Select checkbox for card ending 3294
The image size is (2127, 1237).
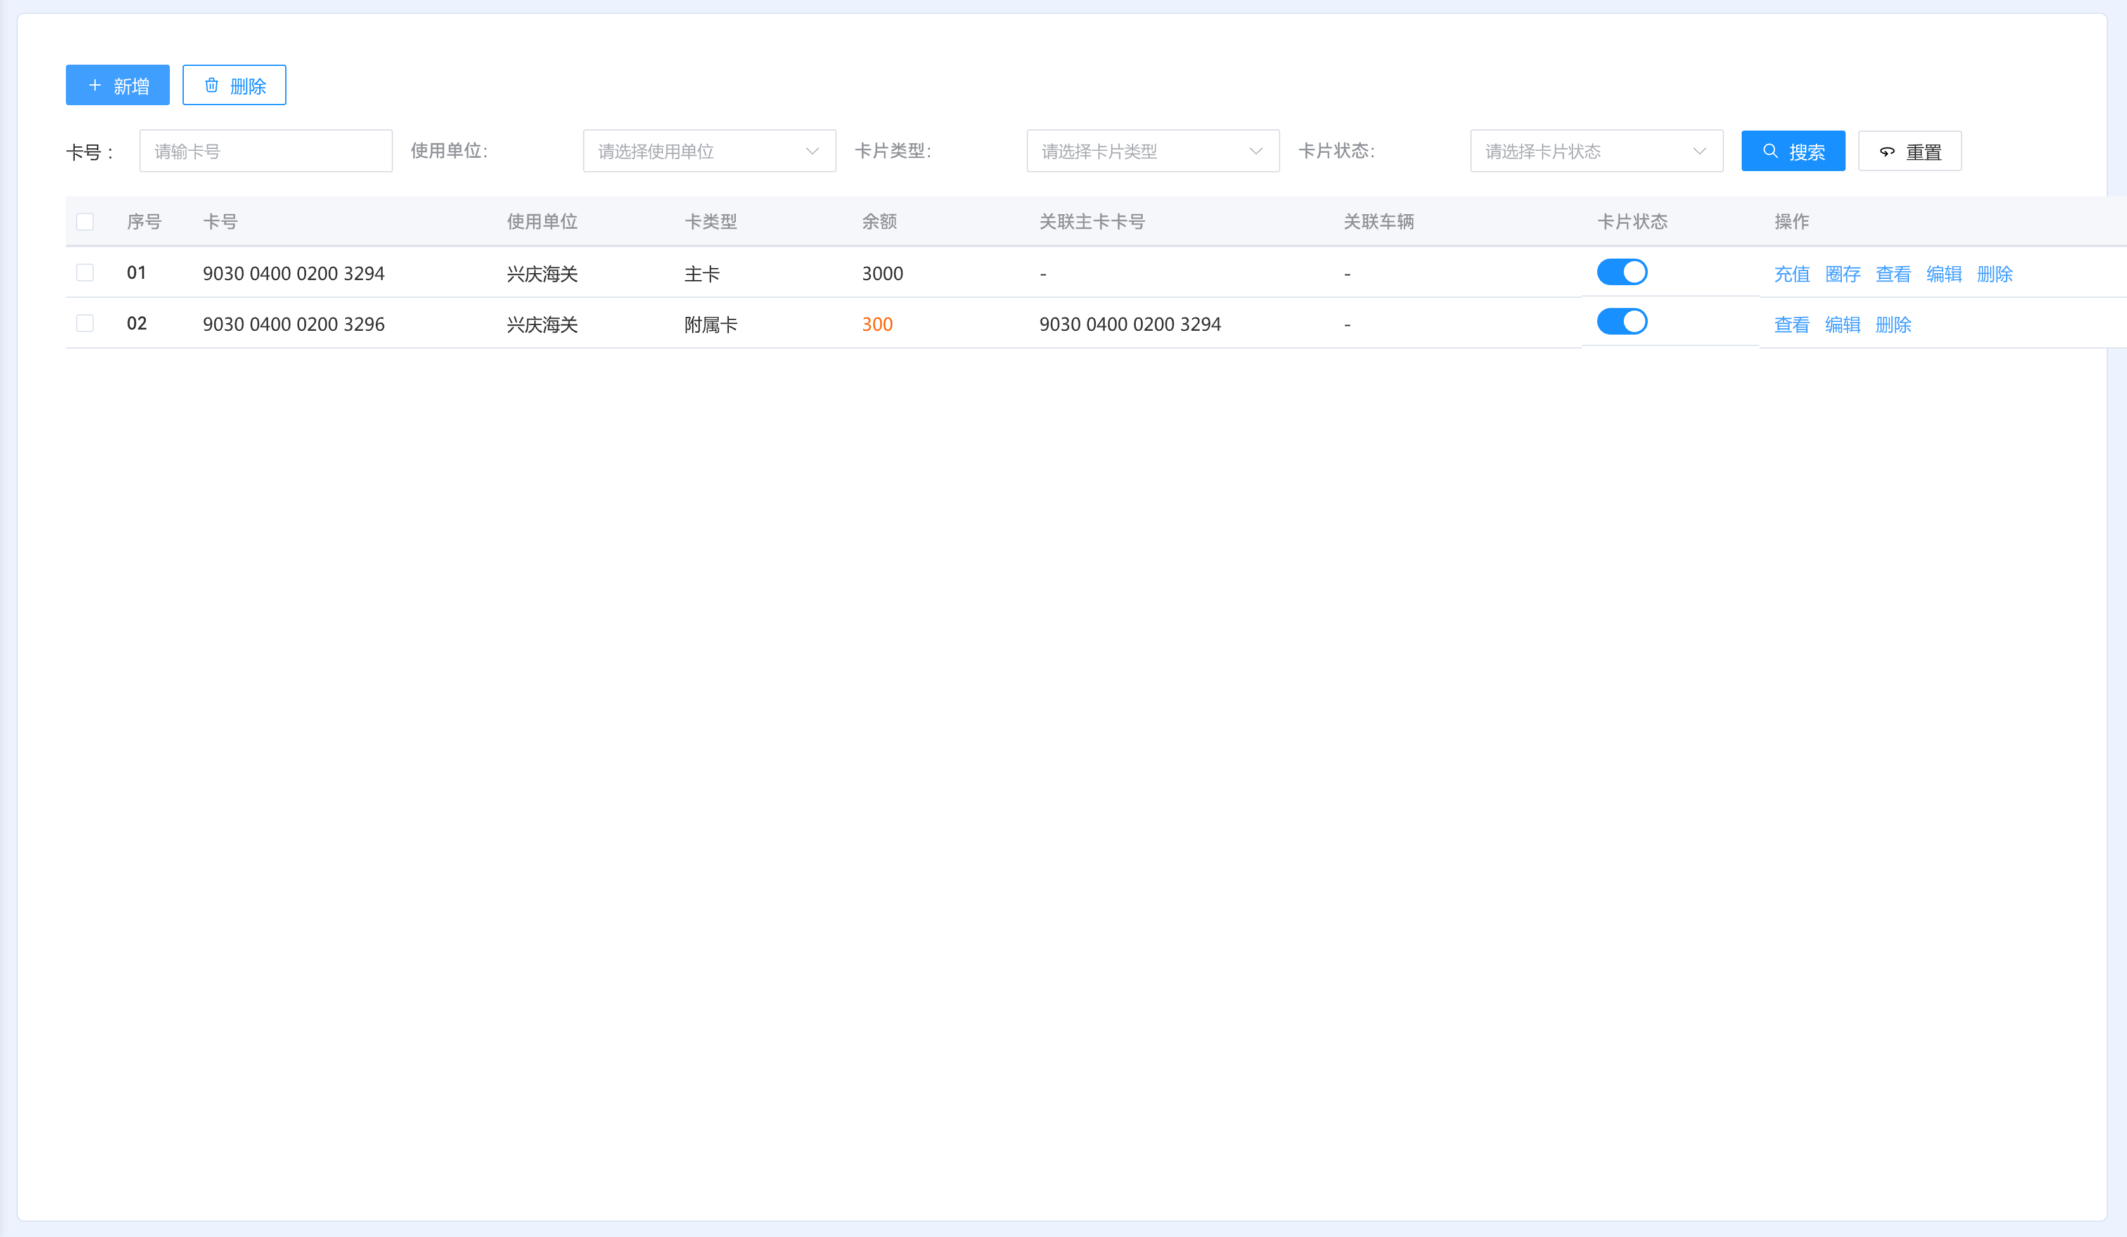tap(86, 272)
